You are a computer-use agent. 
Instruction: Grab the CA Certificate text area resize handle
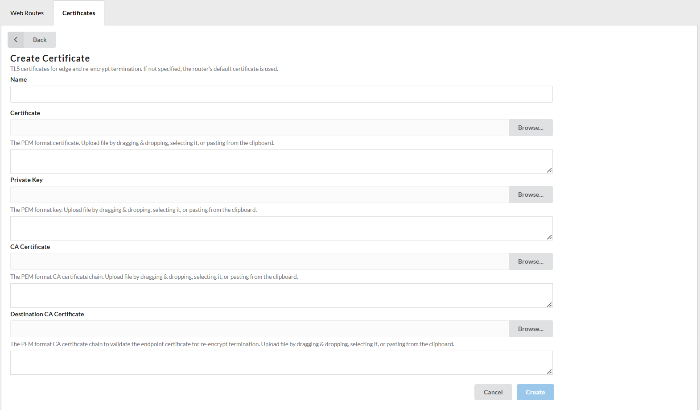coord(549,305)
